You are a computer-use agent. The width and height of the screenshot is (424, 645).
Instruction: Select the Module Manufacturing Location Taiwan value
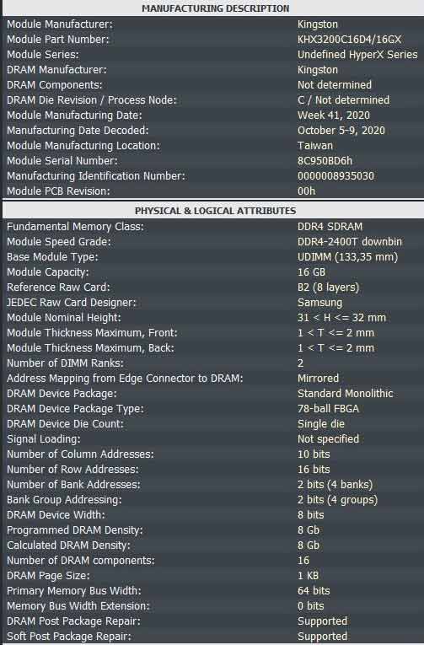pyautogui.click(x=315, y=146)
